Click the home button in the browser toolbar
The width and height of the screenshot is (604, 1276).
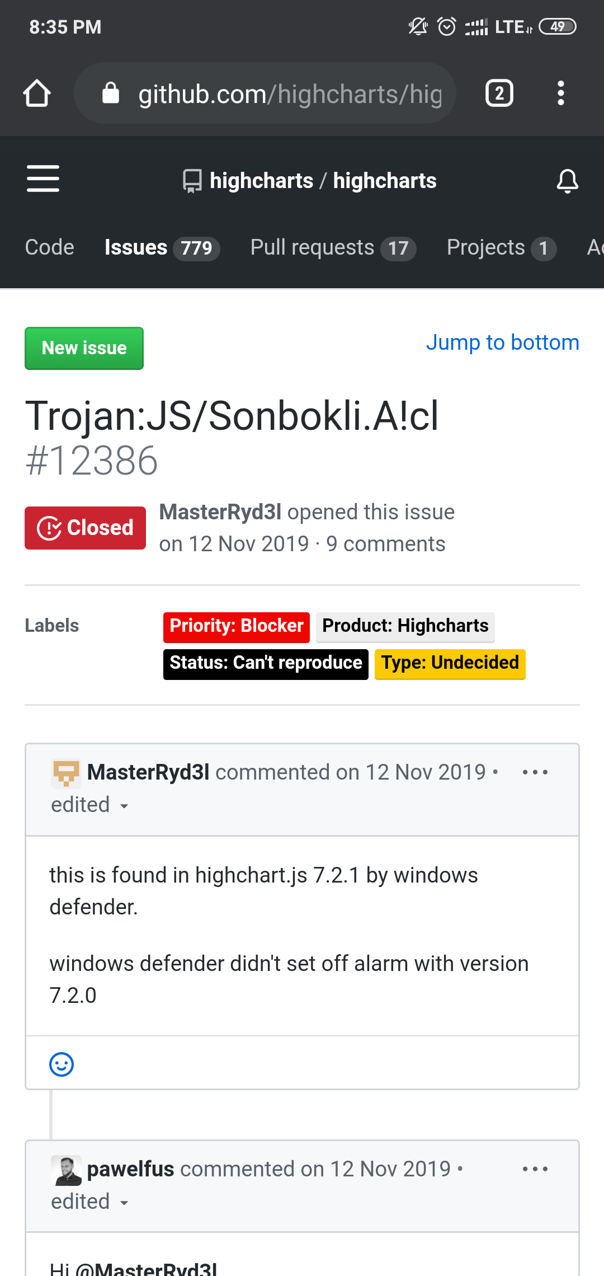[36, 93]
